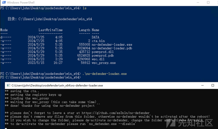This screenshot has width=218, height=129.
Task: Click the LastWriteTime column header
Action: [x=51, y=30]
